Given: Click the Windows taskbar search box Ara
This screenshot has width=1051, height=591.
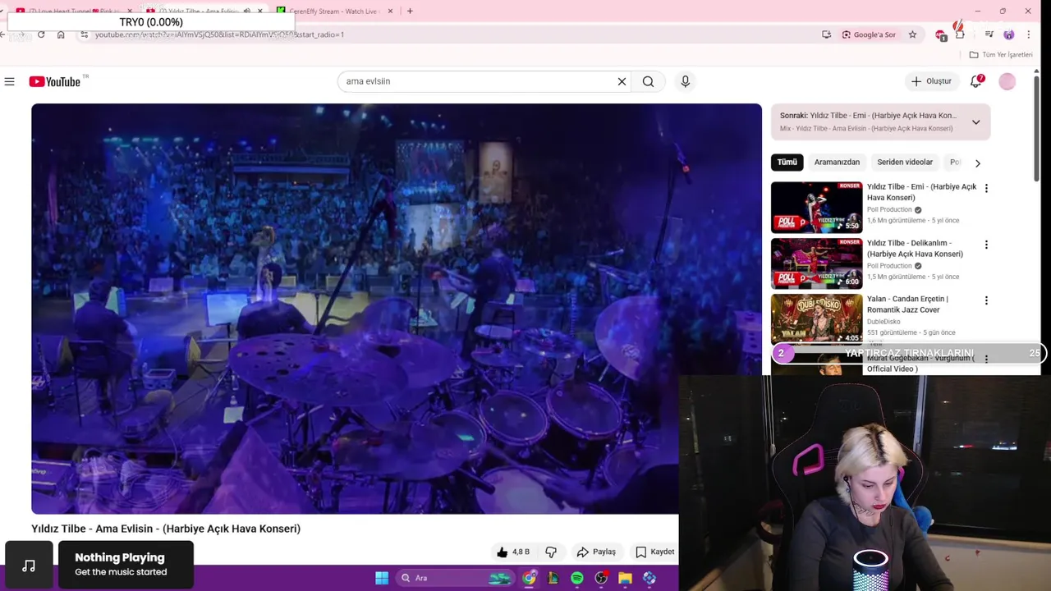Looking at the screenshot, I should pos(453,578).
